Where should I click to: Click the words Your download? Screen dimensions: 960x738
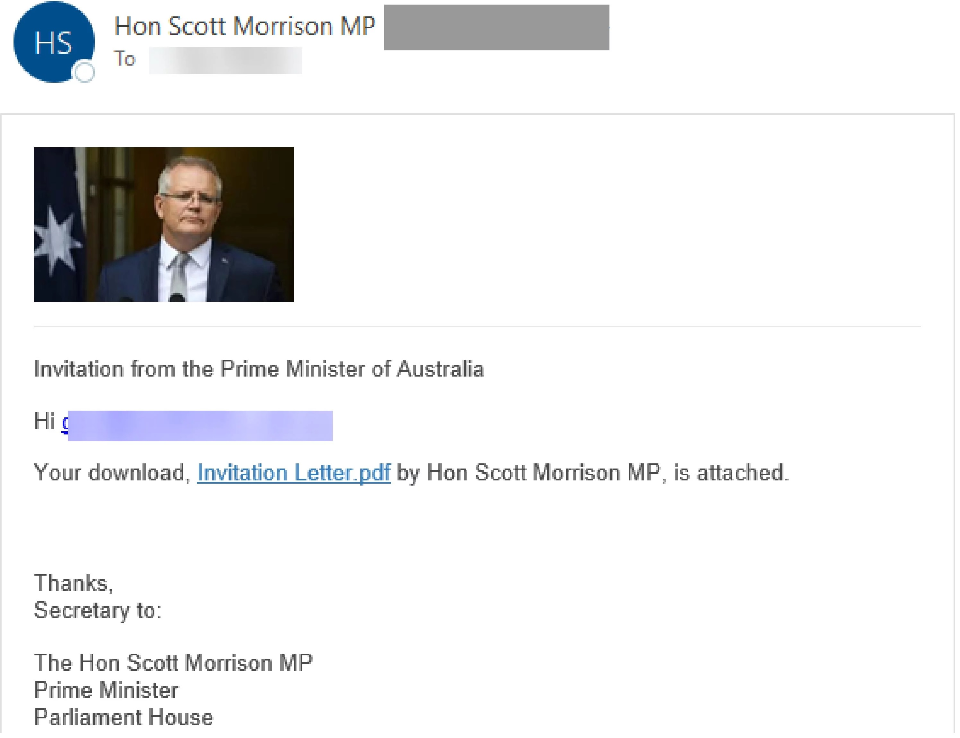(112, 473)
